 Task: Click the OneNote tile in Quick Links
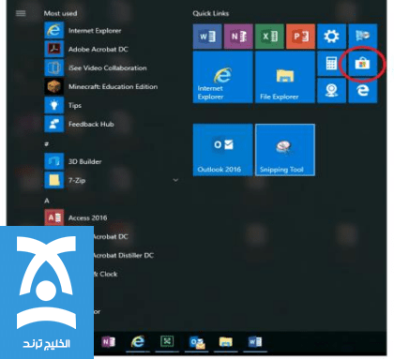pos(238,37)
